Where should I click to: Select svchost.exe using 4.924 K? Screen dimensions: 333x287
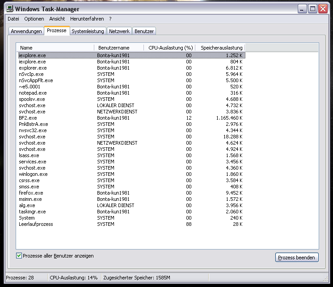coord(132,150)
